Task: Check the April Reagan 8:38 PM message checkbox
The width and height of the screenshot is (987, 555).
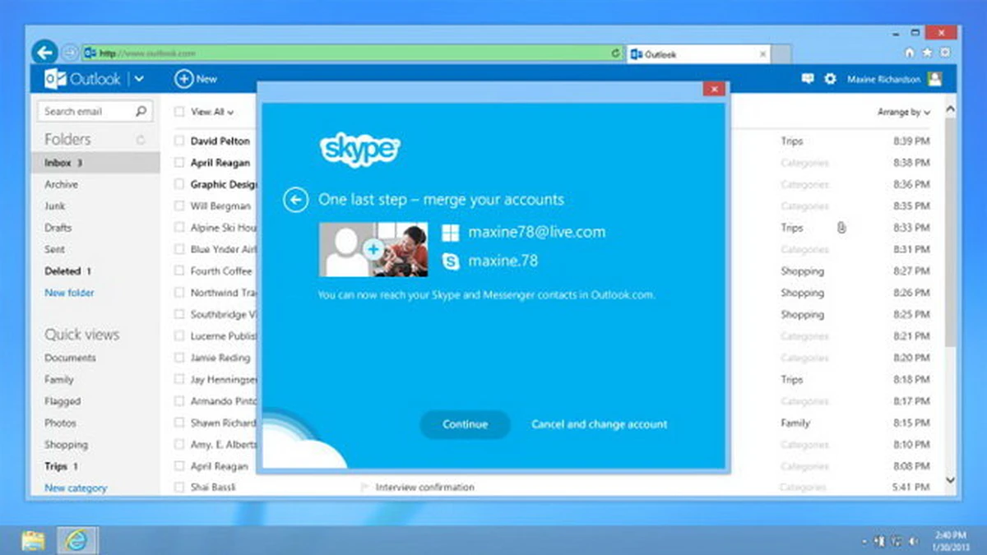Action: click(179, 163)
